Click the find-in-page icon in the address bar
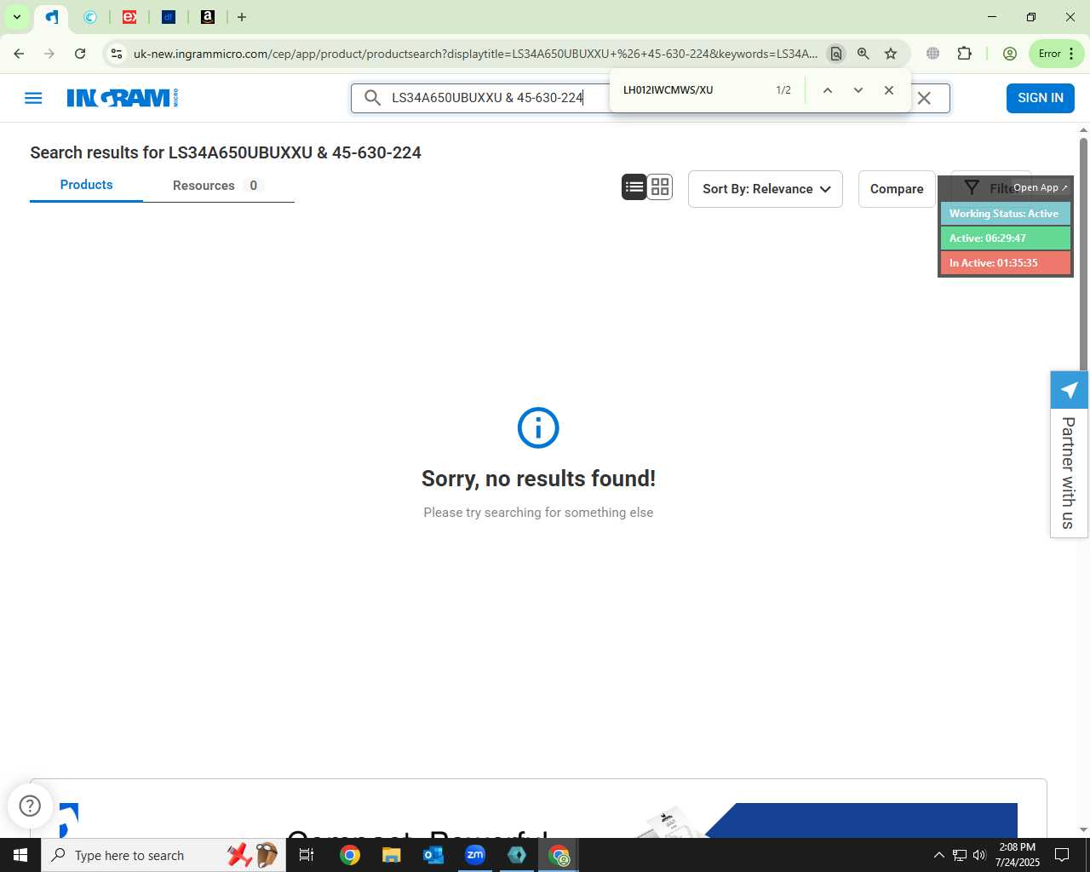 point(836,54)
